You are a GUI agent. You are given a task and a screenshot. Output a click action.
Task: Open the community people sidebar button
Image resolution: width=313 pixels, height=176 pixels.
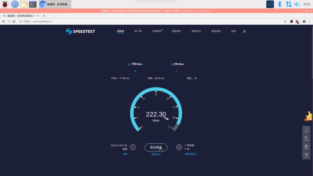point(306,147)
